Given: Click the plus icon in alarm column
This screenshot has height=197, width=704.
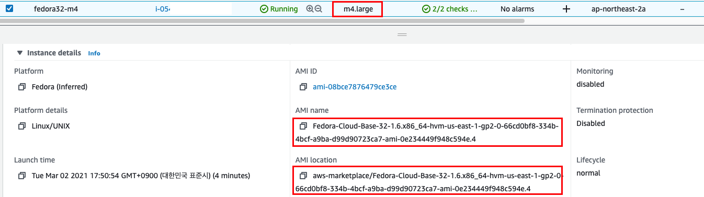Looking at the screenshot, I should (566, 9).
